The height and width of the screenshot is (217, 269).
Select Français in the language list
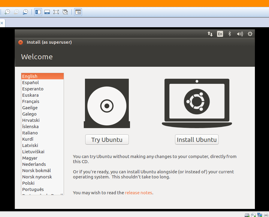coord(31,101)
